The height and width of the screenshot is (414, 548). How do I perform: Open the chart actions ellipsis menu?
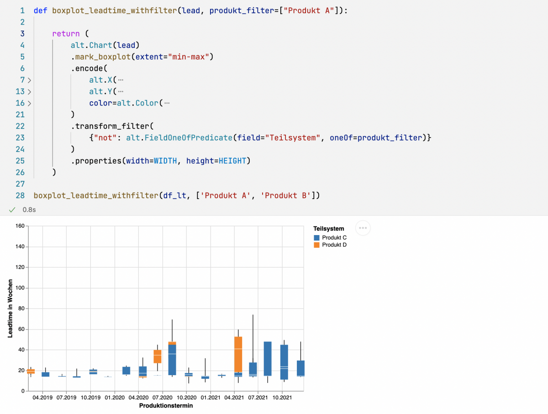pyautogui.click(x=363, y=228)
